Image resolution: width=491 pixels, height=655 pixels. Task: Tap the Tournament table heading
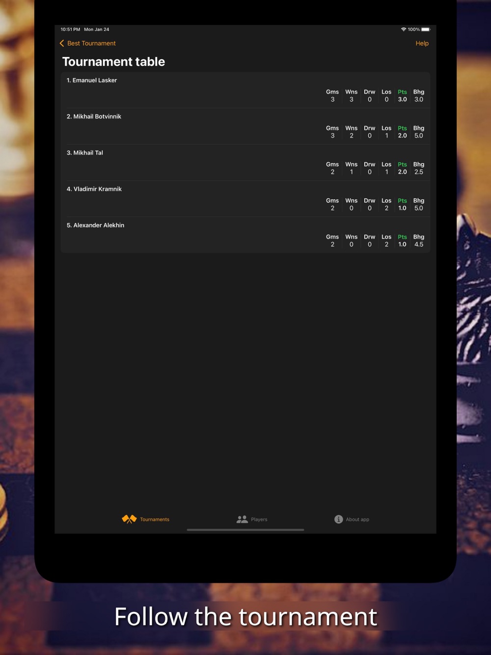point(113,62)
